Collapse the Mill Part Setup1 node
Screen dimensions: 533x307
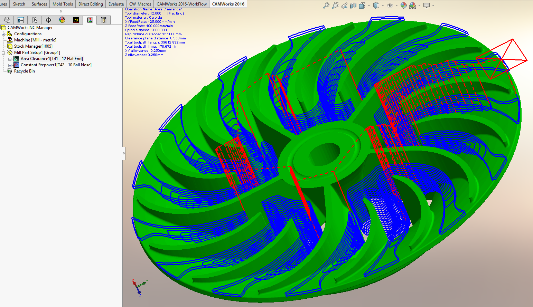tap(3, 52)
